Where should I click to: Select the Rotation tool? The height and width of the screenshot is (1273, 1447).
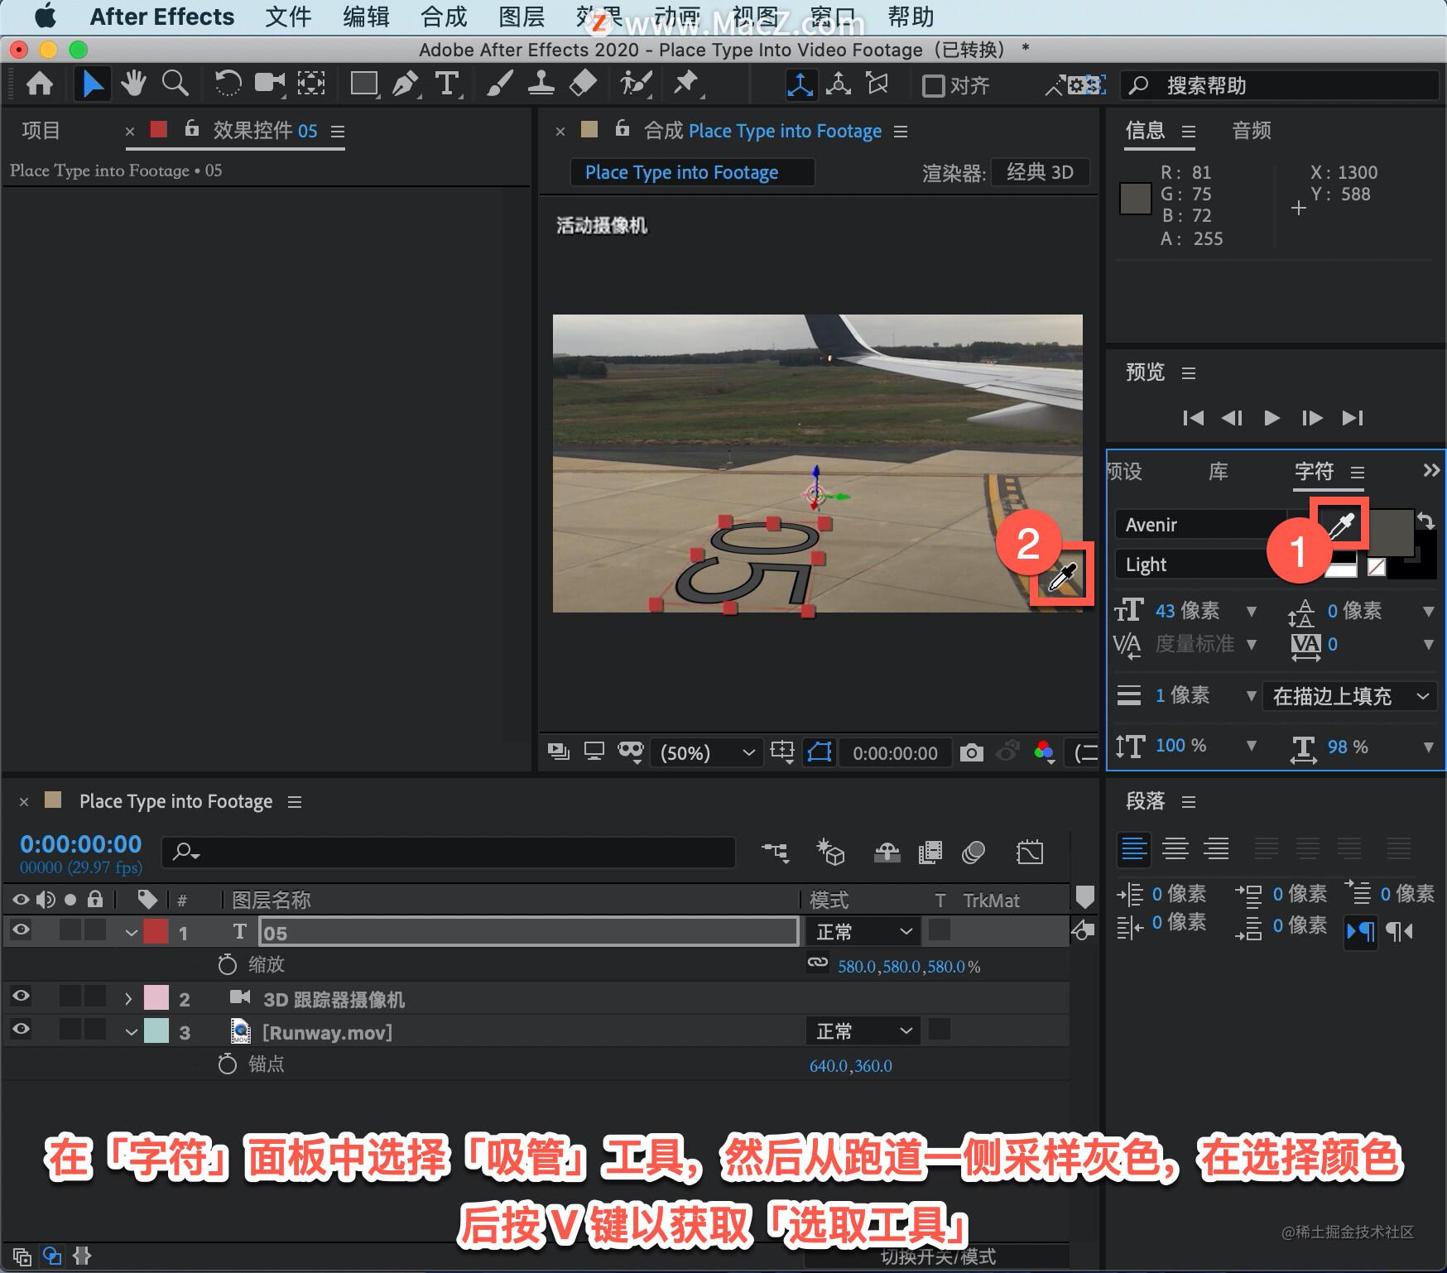[x=228, y=84]
